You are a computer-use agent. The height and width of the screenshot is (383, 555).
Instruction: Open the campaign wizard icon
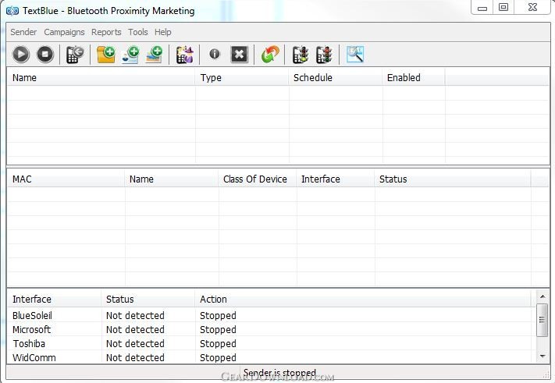(x=185, y=55)
